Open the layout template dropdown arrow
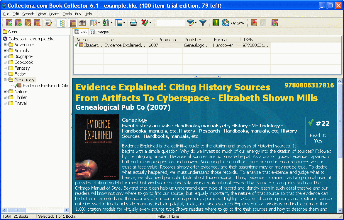This screenshot has height=220, width=344. 124,23
